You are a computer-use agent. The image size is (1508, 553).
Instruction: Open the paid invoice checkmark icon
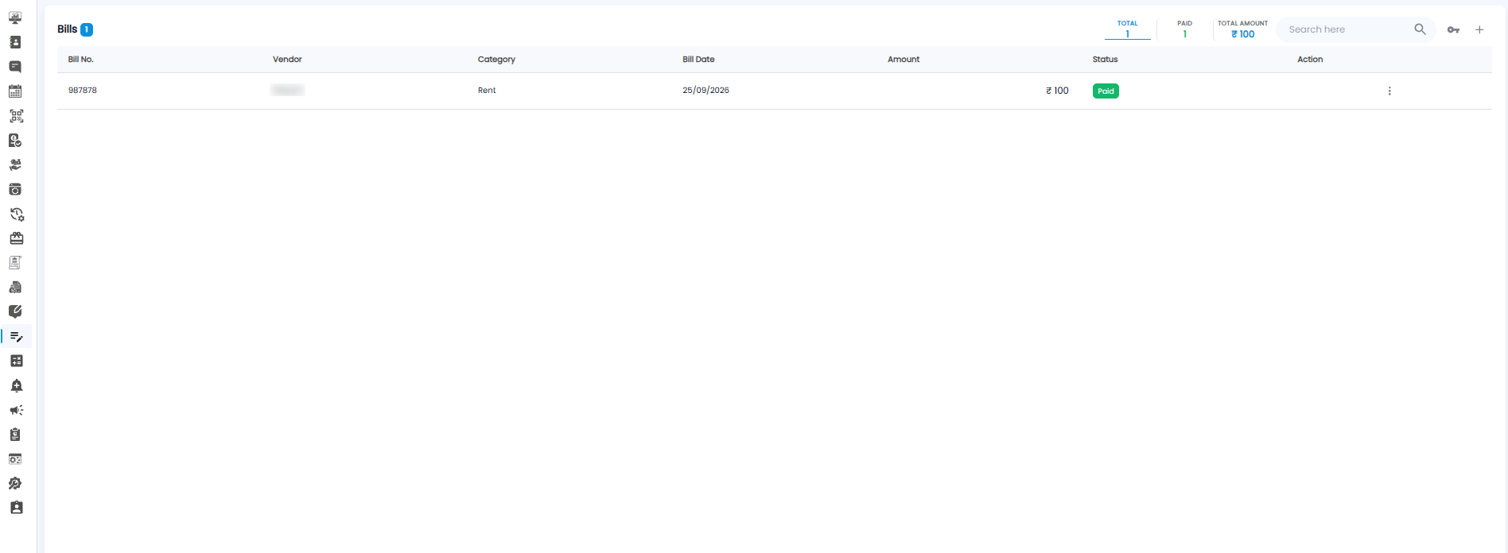(15, 141)
